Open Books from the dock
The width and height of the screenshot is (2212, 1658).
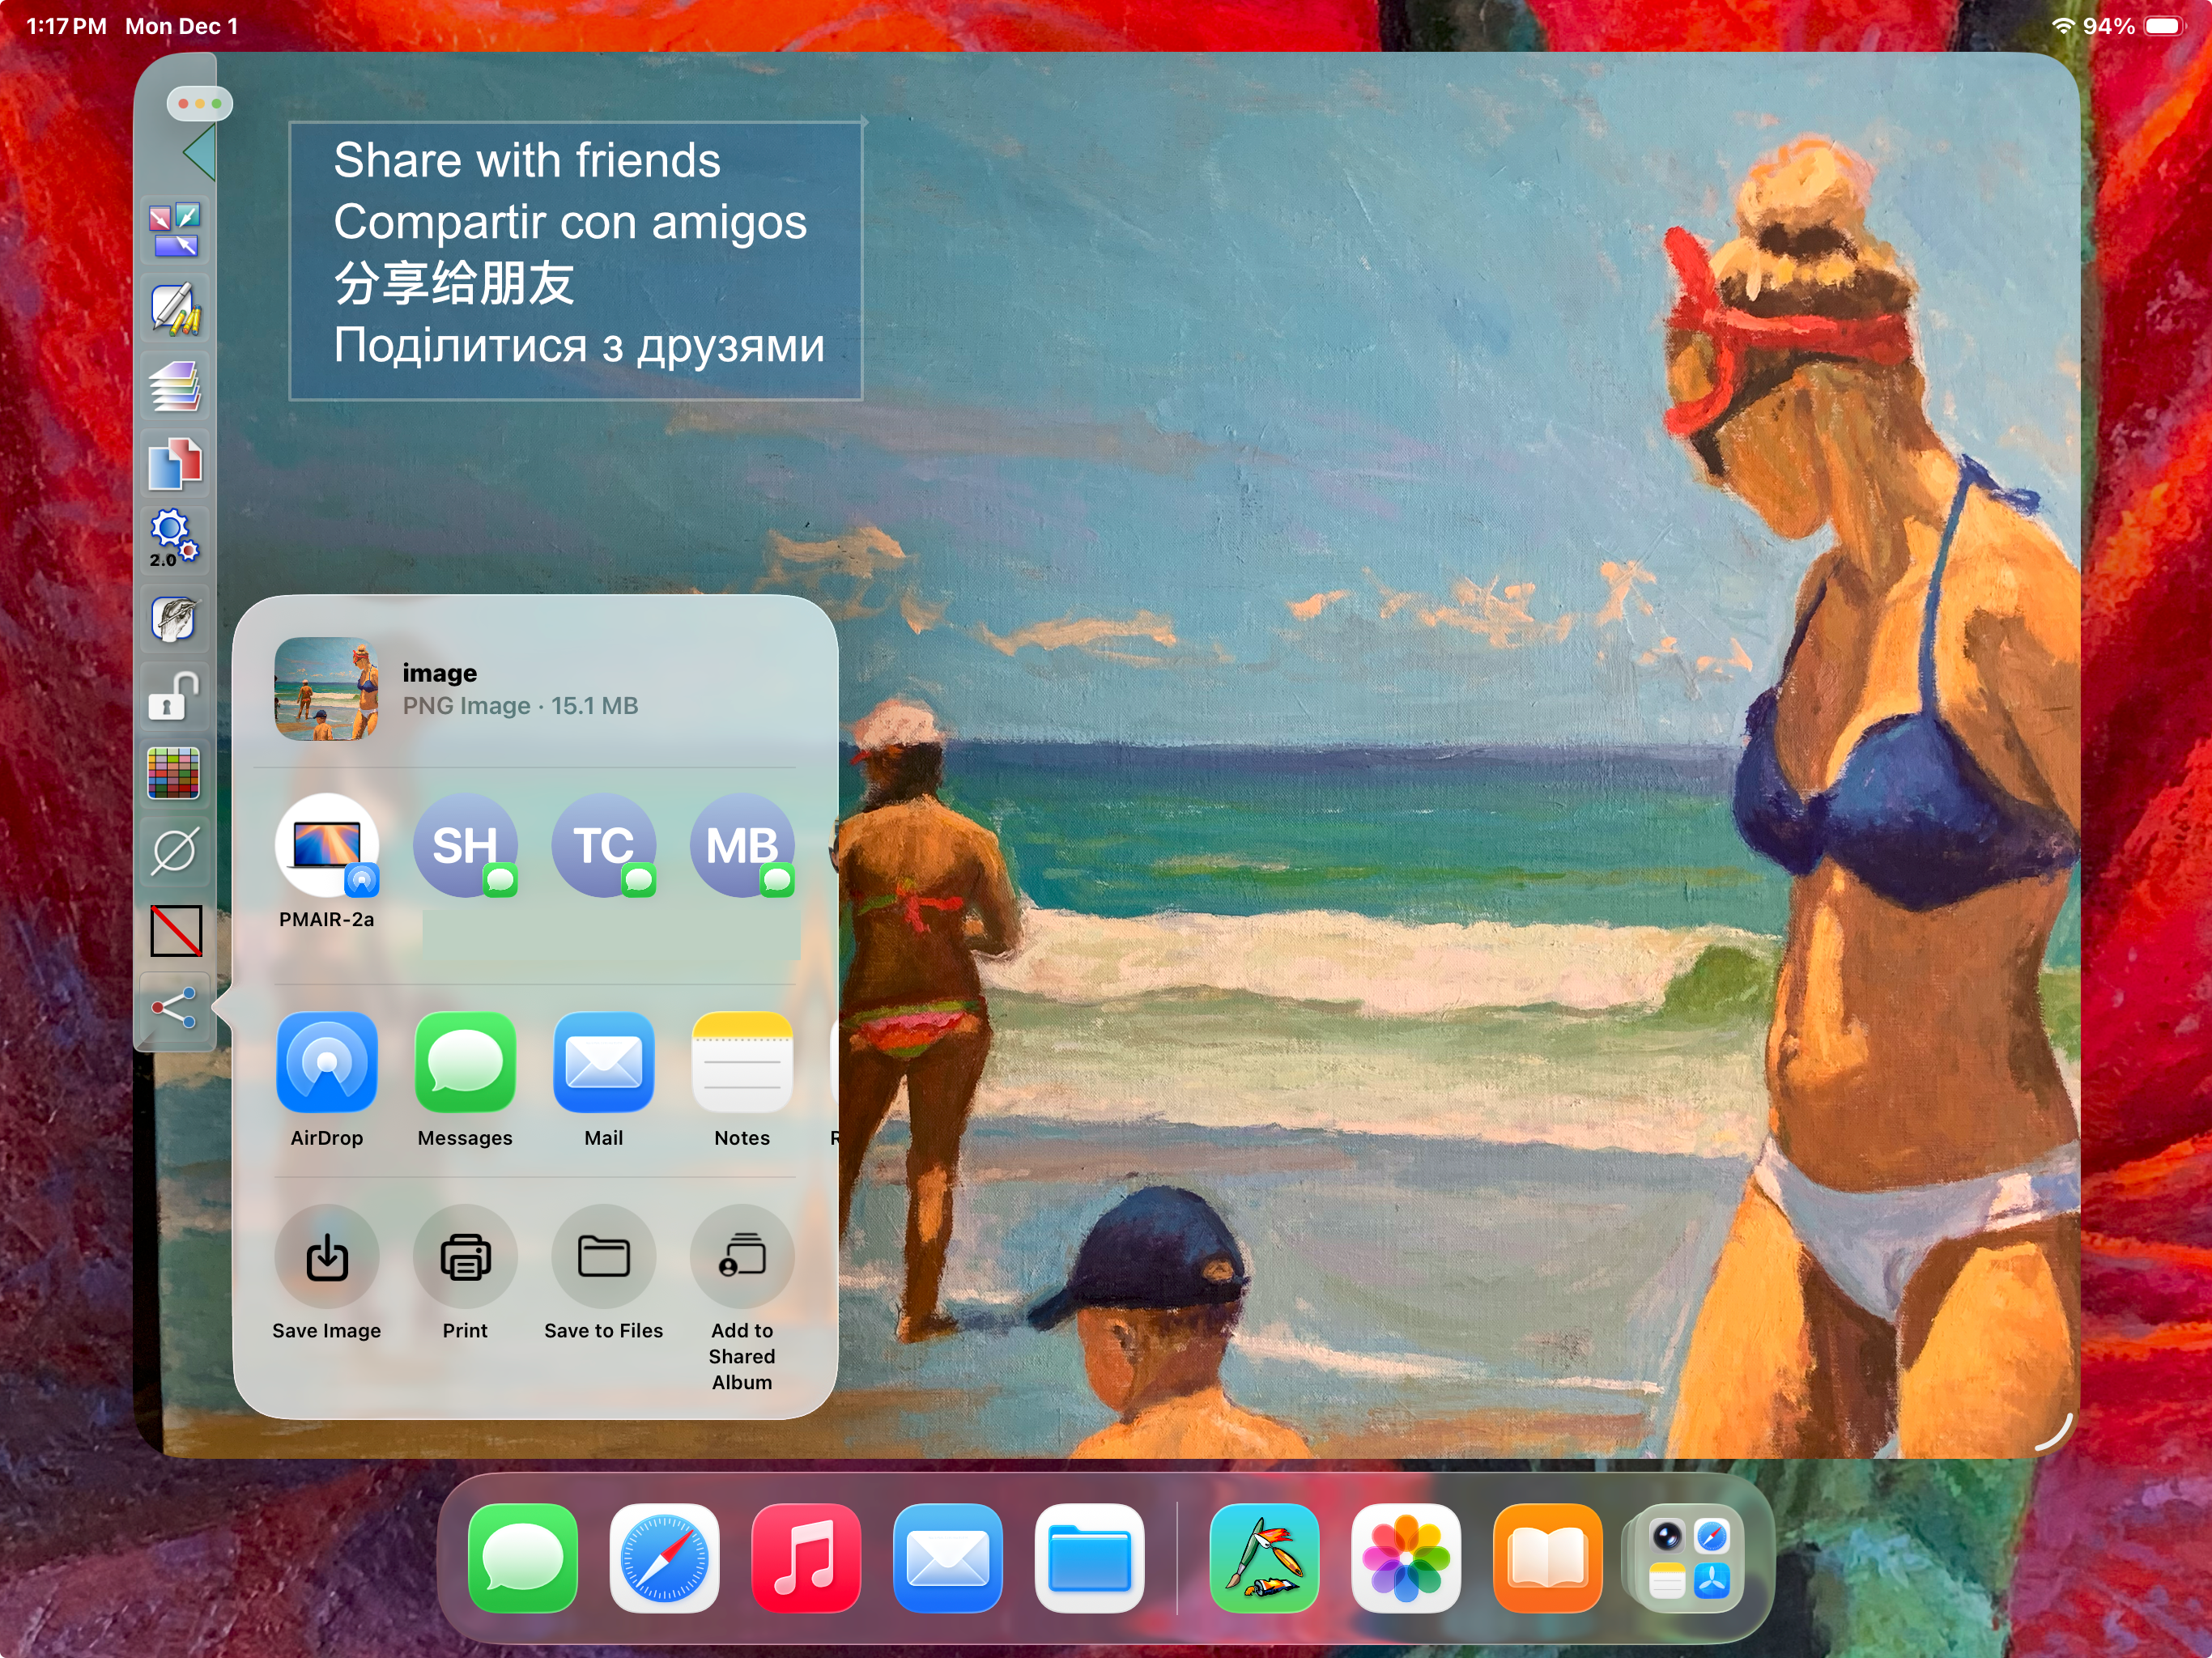[1548, 1558]
